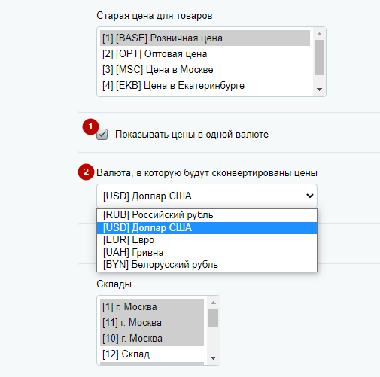Select warehouse [11] г. Москва

(x=152, y=323)
